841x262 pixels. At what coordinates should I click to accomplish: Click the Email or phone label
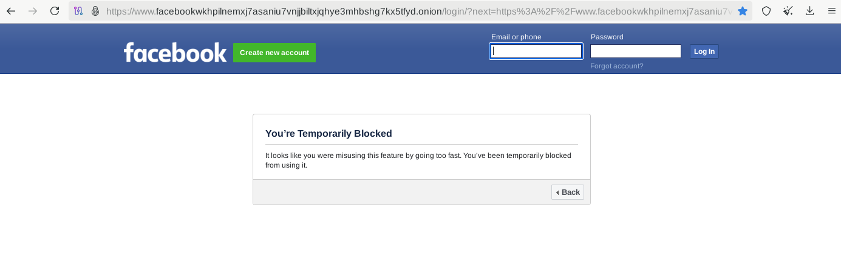516,37
